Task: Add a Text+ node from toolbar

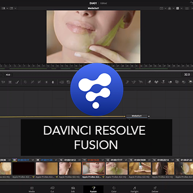Action: click(10, 82)
